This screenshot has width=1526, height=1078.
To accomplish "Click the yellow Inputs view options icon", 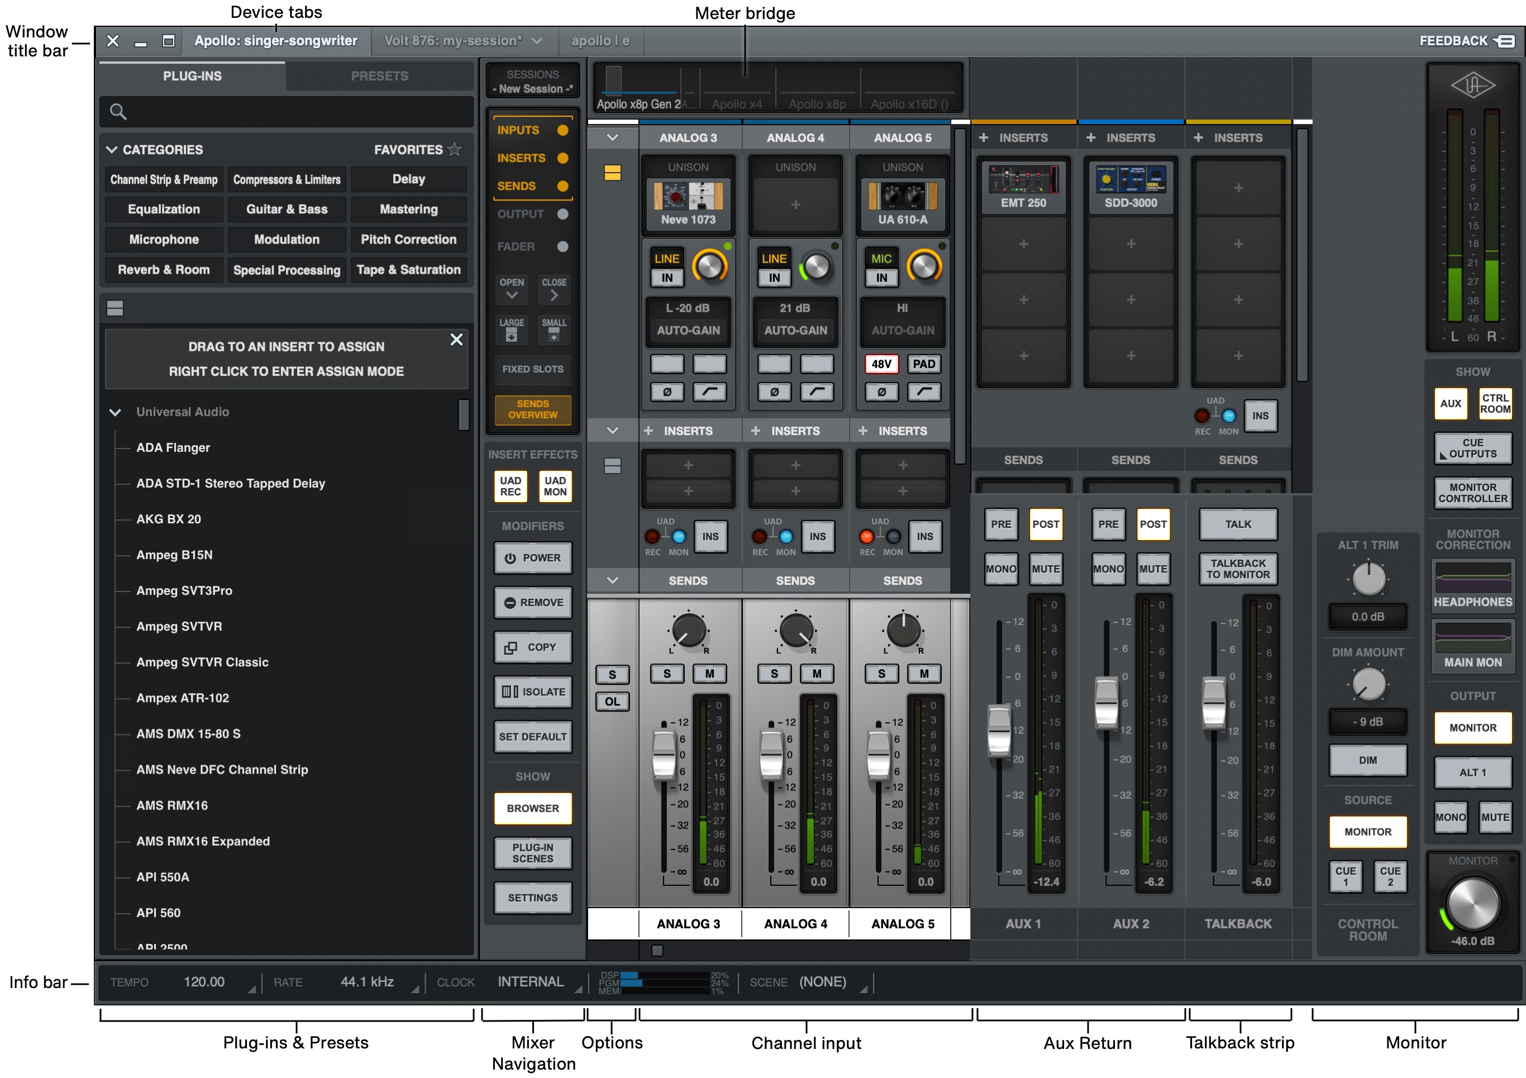I will pyautogui.click(x=612, y=173).
